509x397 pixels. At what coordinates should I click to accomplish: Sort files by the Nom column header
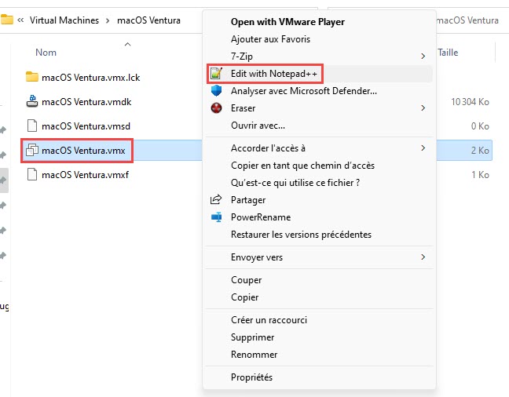pyautogui.click(x=46, y=53)
